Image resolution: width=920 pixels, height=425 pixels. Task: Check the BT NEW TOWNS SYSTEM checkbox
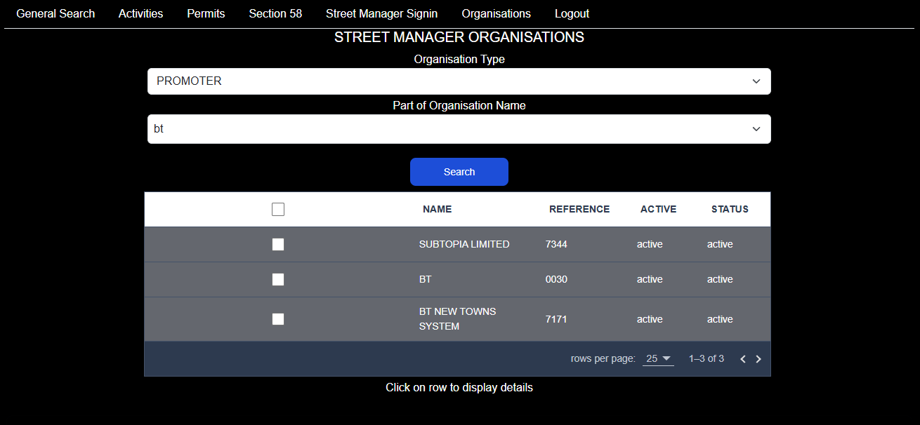click(x=278, y=319)
